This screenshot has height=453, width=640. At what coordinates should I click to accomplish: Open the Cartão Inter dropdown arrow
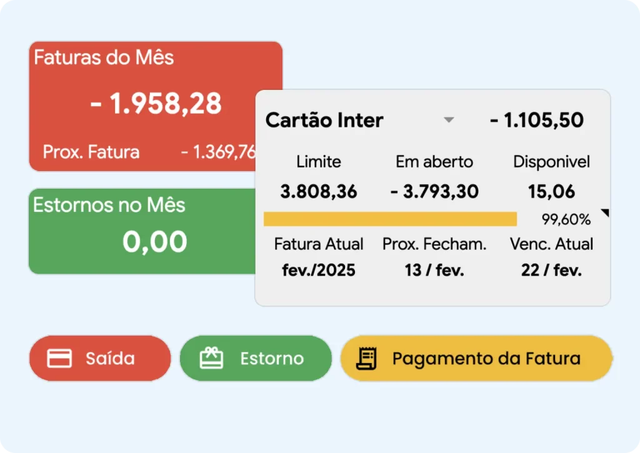pyautogui.click(x=449, y=120)
